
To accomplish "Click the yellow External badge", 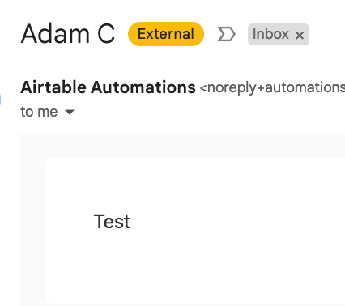I will click(166, 34).
